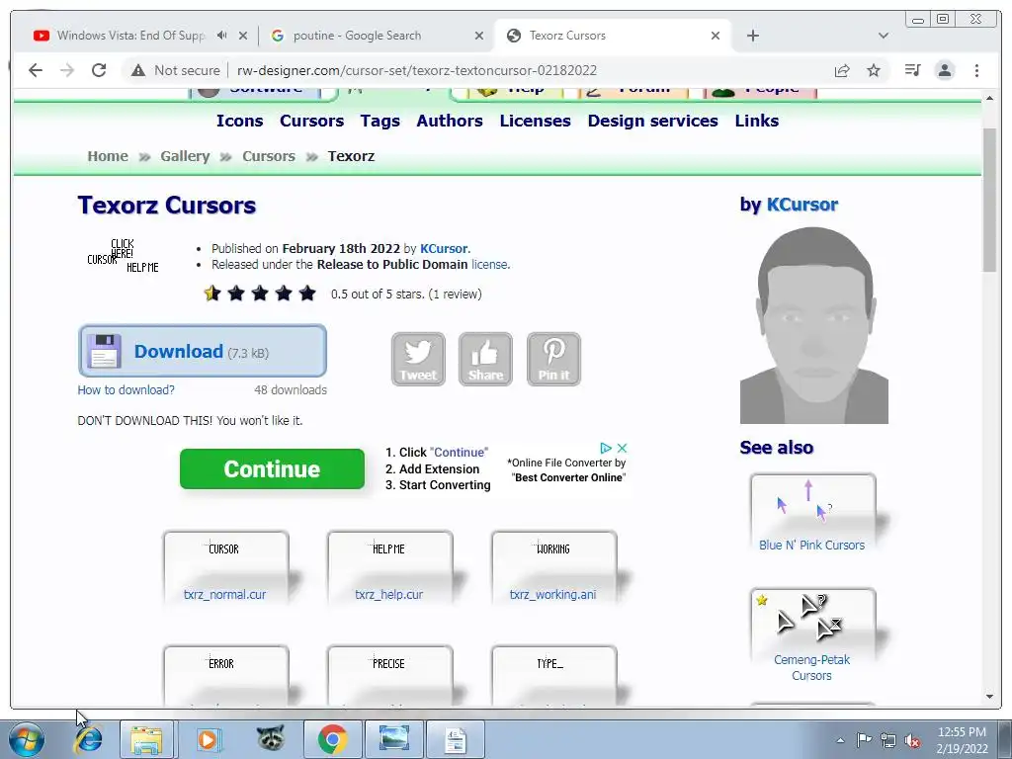The width and height of the screenshot is (1012, 759).
Task: Click KCursor link in published line
Action: click(x=444, y=248)
